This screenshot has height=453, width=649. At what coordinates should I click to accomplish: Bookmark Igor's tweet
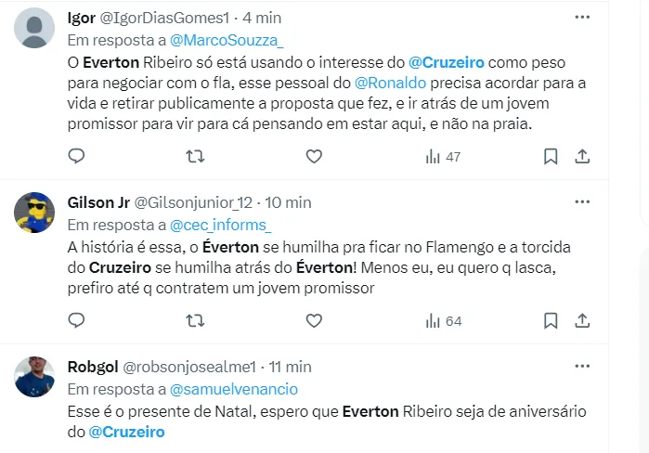click(550, 157)
